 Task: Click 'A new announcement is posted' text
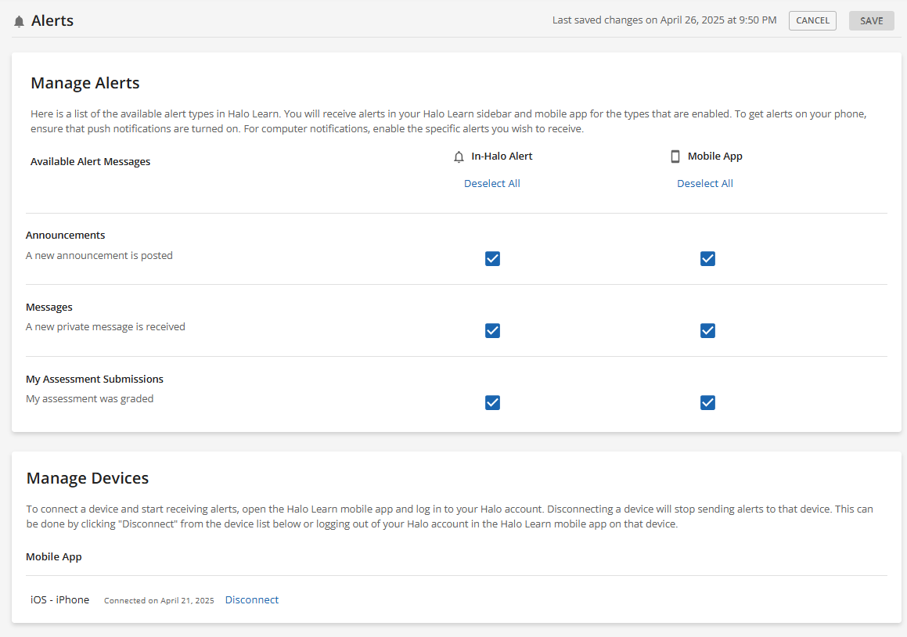pos(99,256)
